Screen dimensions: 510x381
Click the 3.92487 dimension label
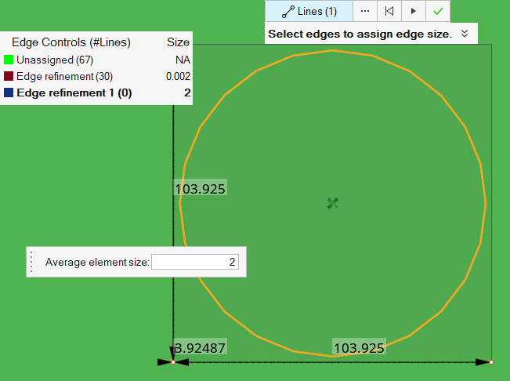[201, 347]
